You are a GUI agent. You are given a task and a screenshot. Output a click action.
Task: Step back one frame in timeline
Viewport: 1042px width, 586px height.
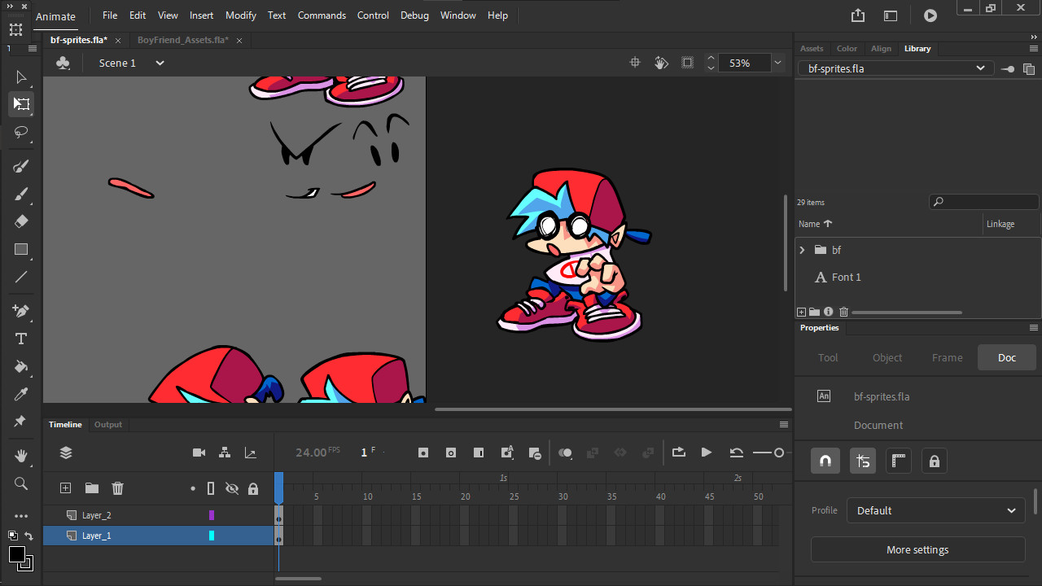(x=737, y=453)
